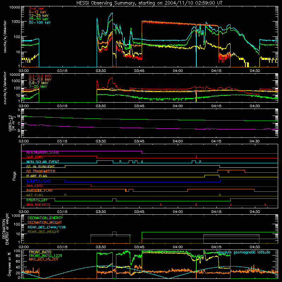Click counts/s/detector axis title of keV panel
282x282 pixels.
pos(5,37)
